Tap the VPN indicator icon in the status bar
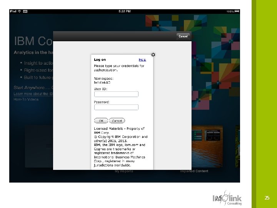Image resolution: width=277 pixels, height=208 pixels. click(x=25, y=12)
